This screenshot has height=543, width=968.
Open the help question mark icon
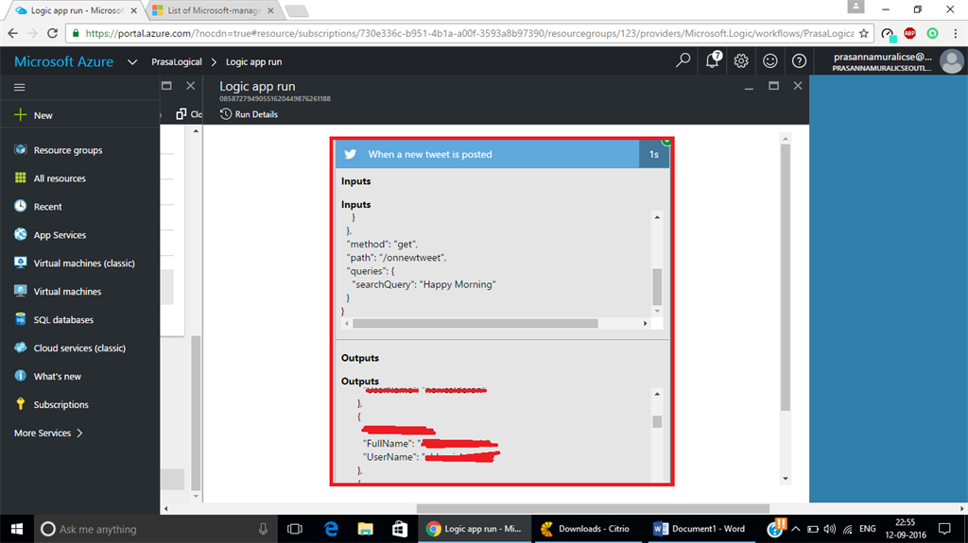click(799, 60)
